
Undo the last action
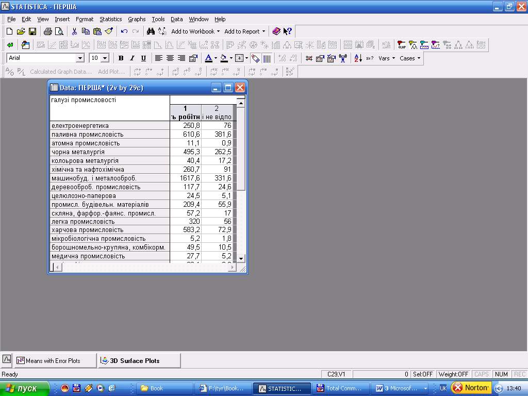(124, 31)
